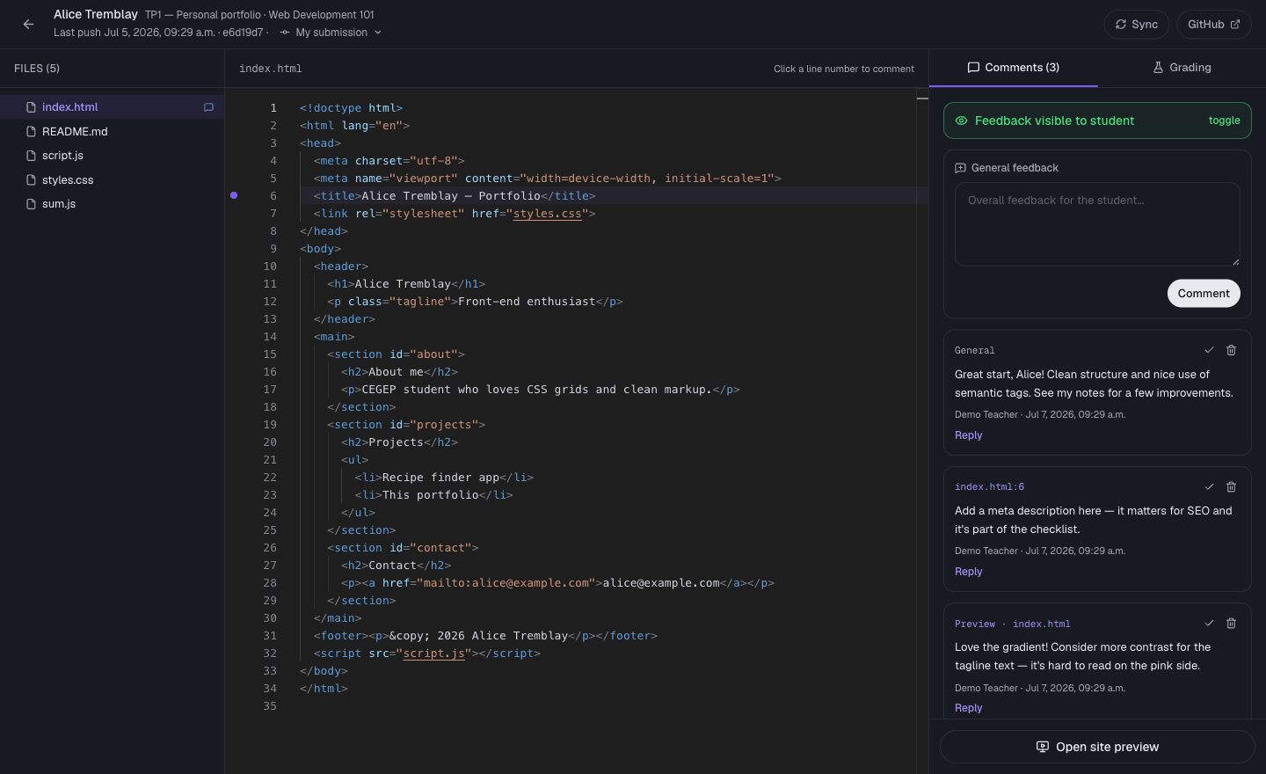Resolve the Preview gradient comment

(1209, 623)
